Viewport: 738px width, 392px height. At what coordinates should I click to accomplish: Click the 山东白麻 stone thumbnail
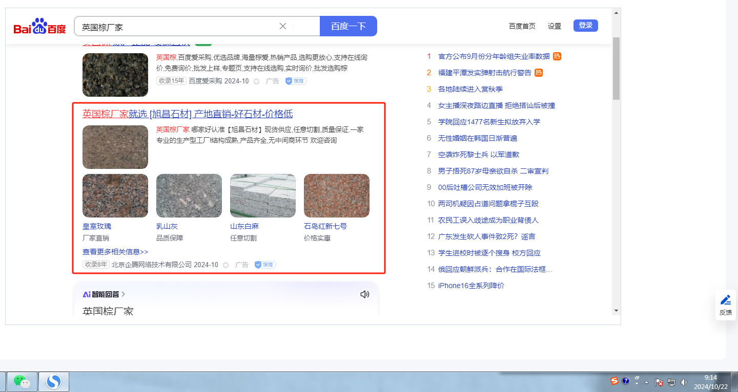(262, 195)
